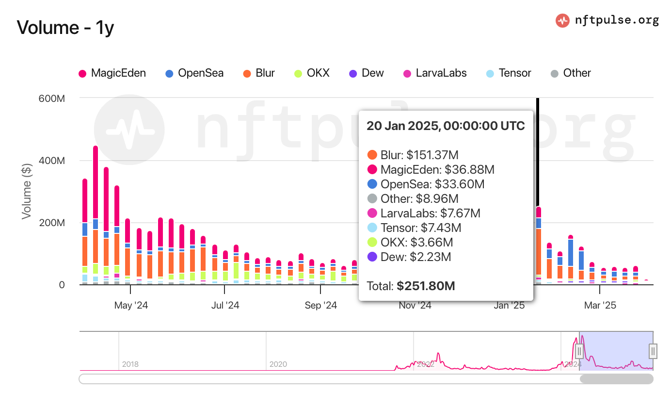Click the left navigator range handle
The height and width of the screenshot is (393, 671).
coord(579,350)
